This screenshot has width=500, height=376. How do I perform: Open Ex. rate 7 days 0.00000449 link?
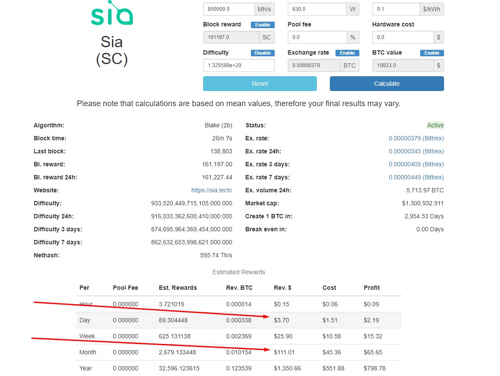(x=416, y=177)
